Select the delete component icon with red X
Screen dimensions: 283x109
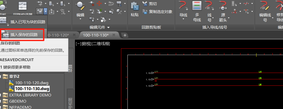click(x=92, y=3)
